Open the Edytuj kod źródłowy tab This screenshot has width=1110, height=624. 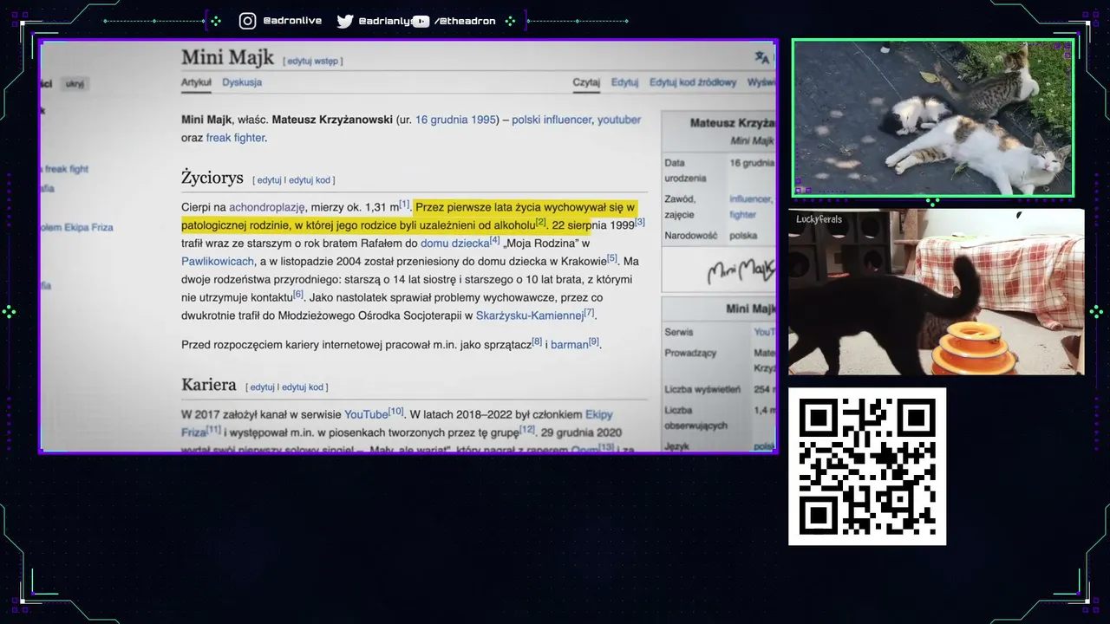(693, 82)
